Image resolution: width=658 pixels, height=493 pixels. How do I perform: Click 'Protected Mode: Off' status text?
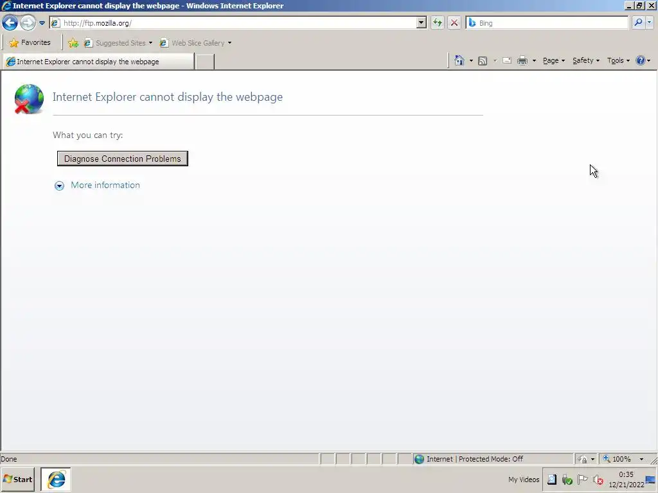coord(490,459)
